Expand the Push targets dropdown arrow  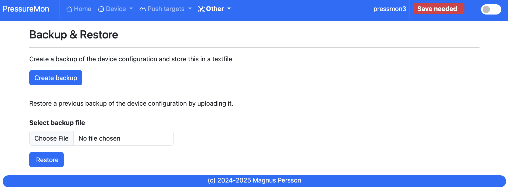(x=190, y=9)
